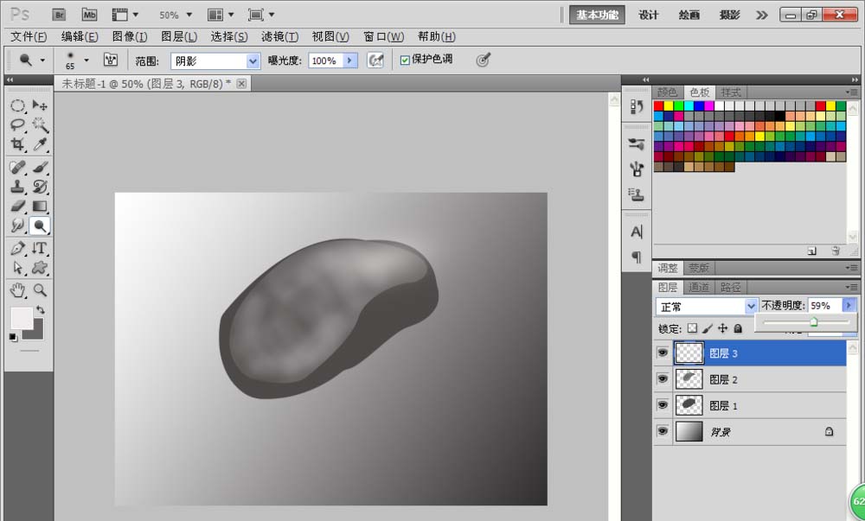Toggle lock image pixels
This screenshot has width=865, height=521.
tap(708, 329)
